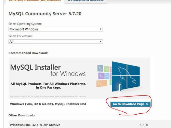The width and height of the screenshot is (171, 128).
Task: Switch to Development Releases tab
Action: click(86, 1)
